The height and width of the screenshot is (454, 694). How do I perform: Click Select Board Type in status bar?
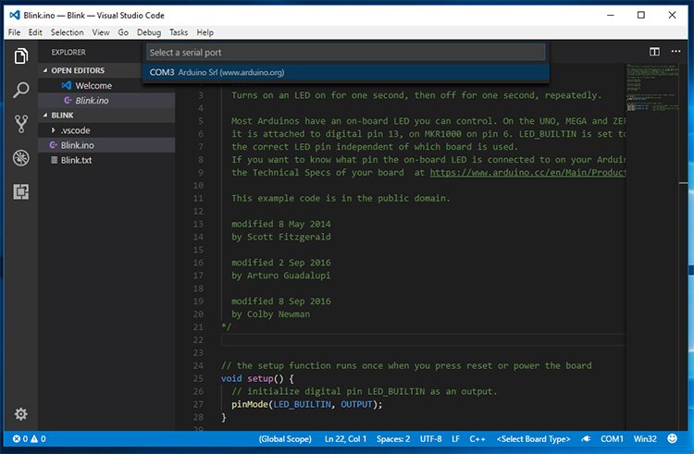533,438
